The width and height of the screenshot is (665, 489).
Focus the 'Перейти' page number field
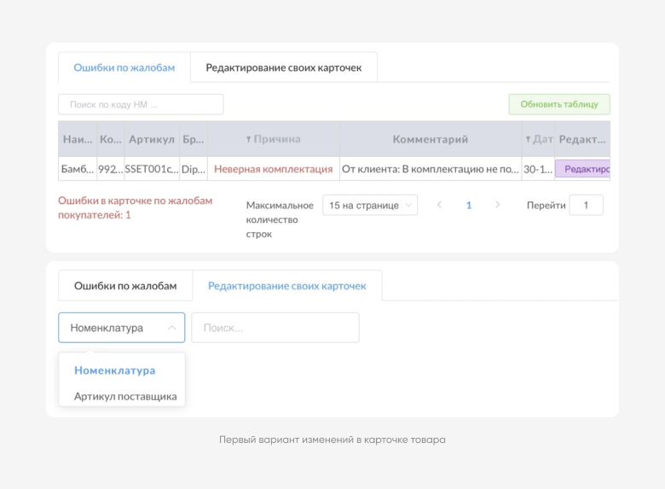click(586, 205)
